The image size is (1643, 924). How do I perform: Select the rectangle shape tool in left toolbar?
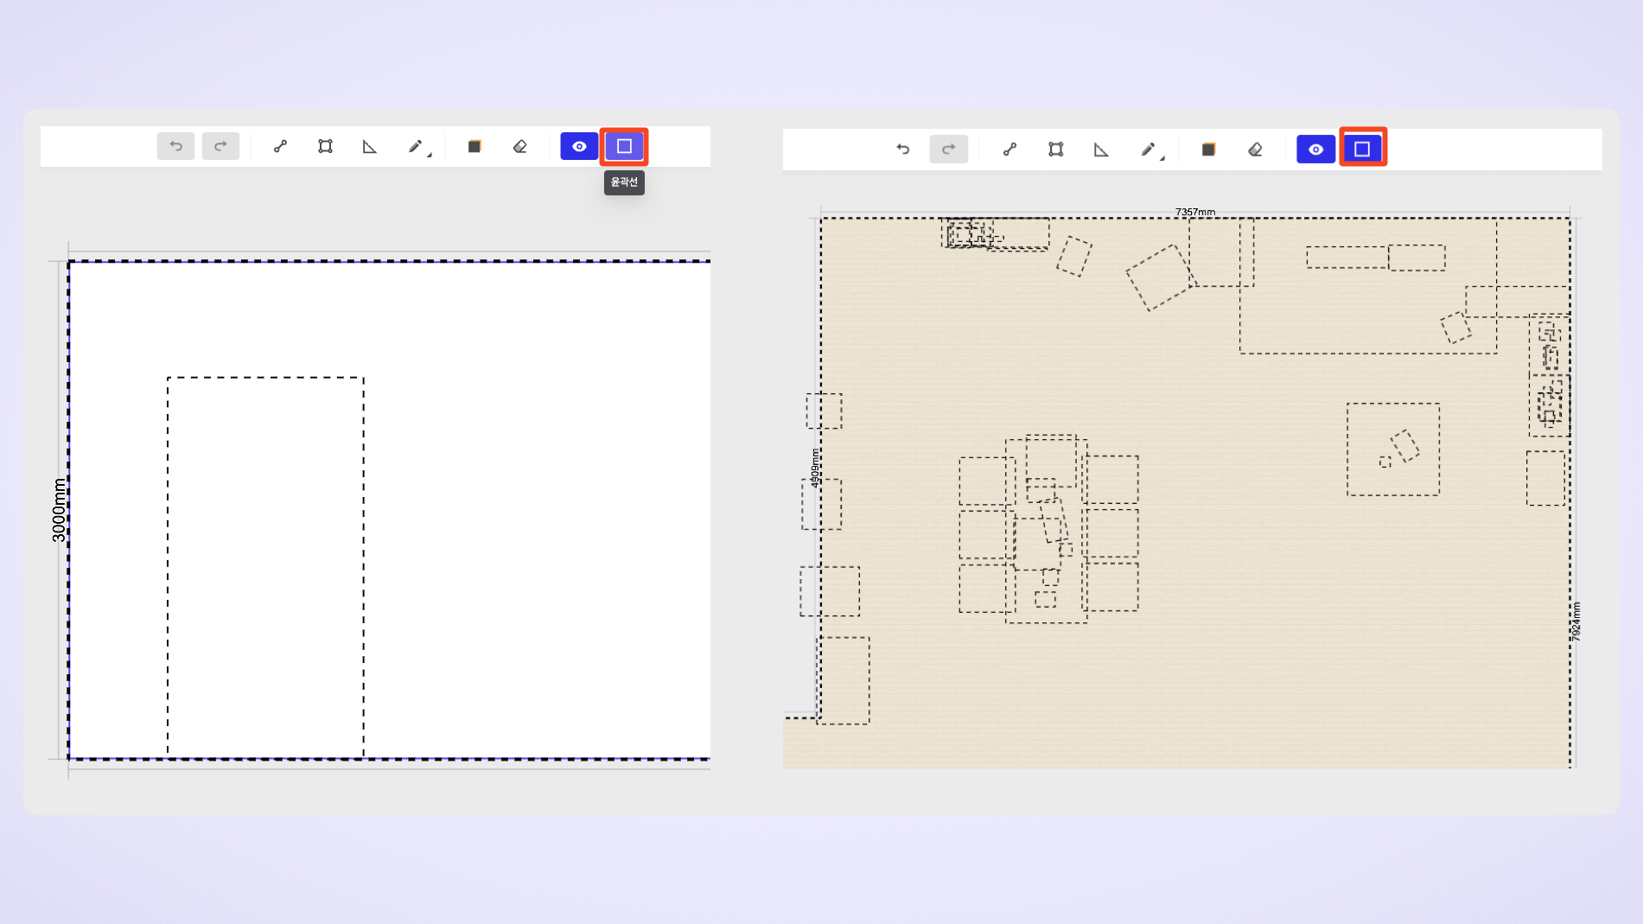point(325,147)
